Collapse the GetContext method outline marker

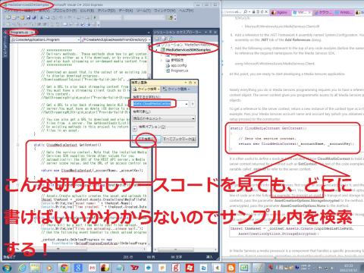pyautogui.click(x=17, y=145)
